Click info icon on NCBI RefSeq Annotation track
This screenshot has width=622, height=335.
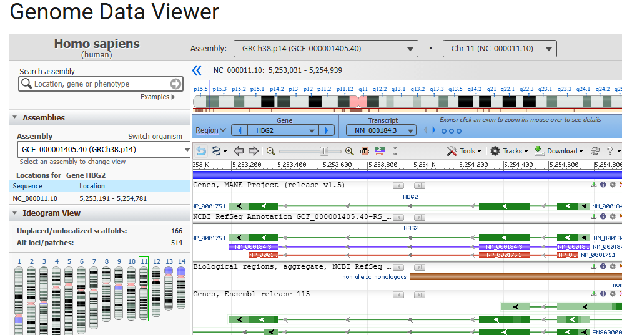click(603, 216)
